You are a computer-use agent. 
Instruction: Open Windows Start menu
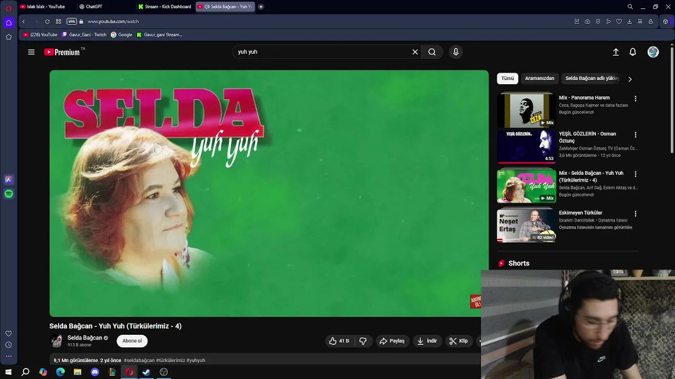(8, 372)
